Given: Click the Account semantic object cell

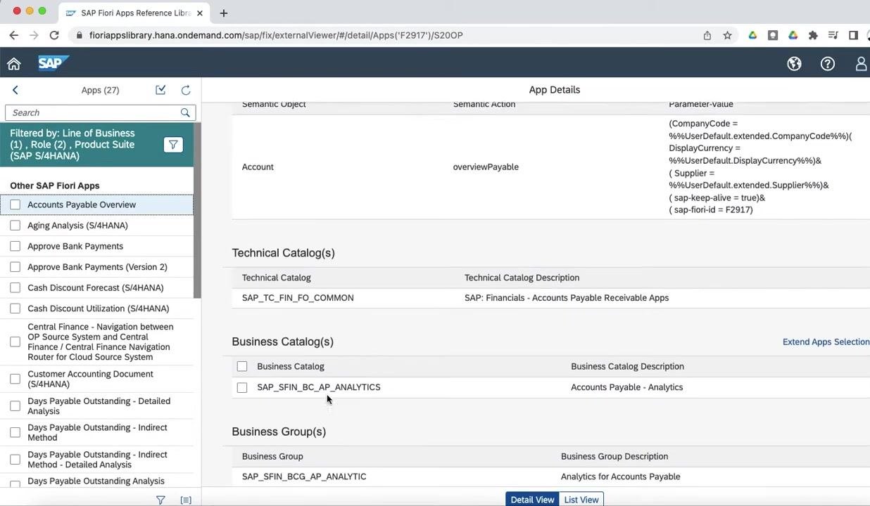Looking at the screenshot, I should [x=258, y=167].
